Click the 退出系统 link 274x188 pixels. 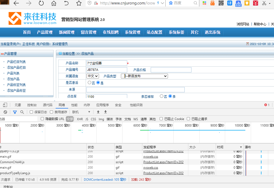tap(212, 32)
